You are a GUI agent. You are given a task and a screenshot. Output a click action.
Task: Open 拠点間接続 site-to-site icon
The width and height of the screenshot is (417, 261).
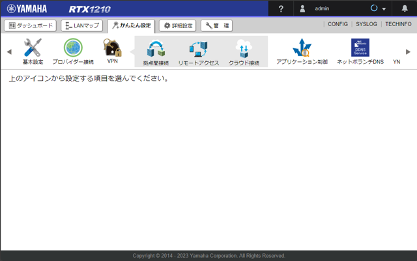pos(156,52)
